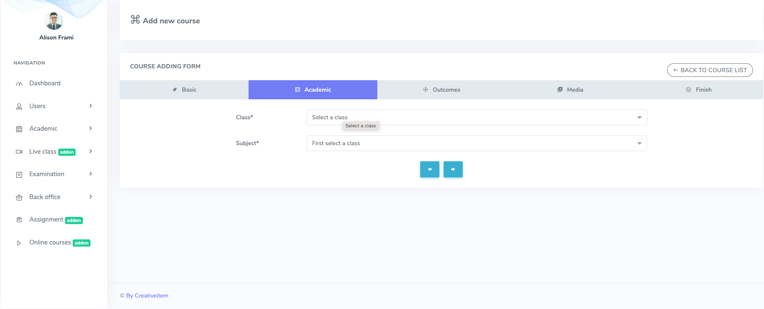Open the Subject dropdown
This screenshot has width=764, height=309.
pos(476,143)
